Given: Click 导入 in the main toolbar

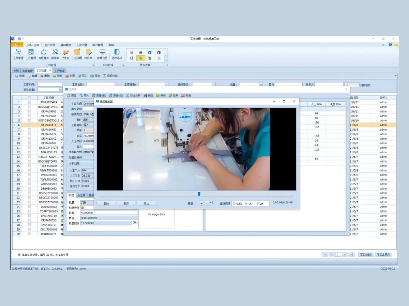Looking at the screenshot, I should click(82, 76).
